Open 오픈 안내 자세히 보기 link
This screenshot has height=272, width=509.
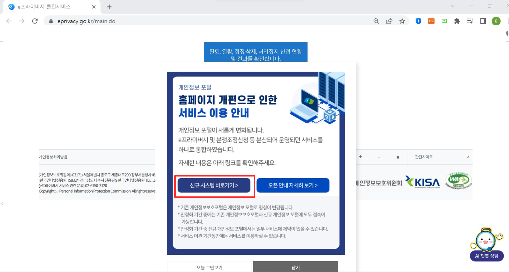[x=293, y=185]
